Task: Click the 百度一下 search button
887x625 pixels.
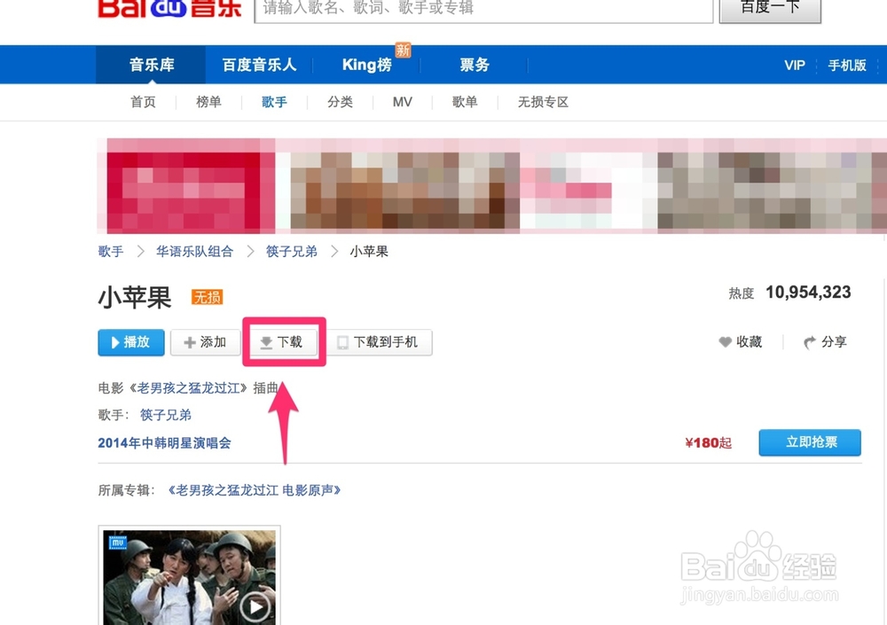Action: (x=770, y=10)
